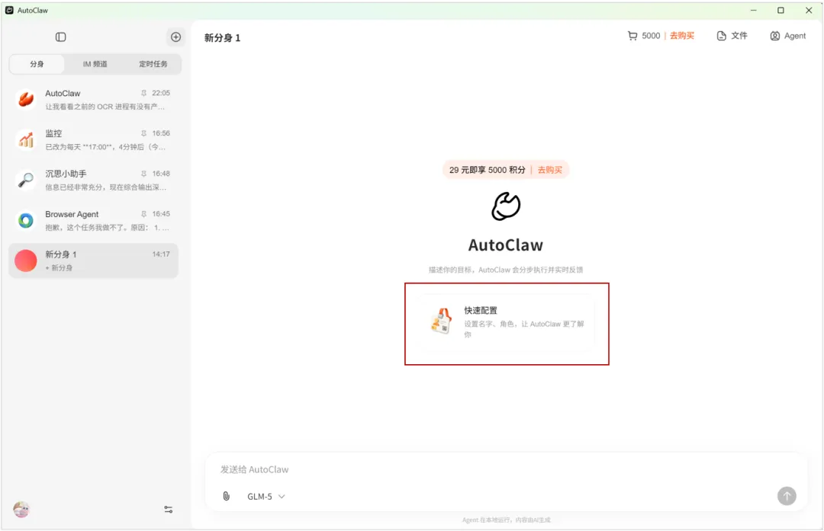
Task: Click the attachment paperclip icon
Action: (226, 496)
